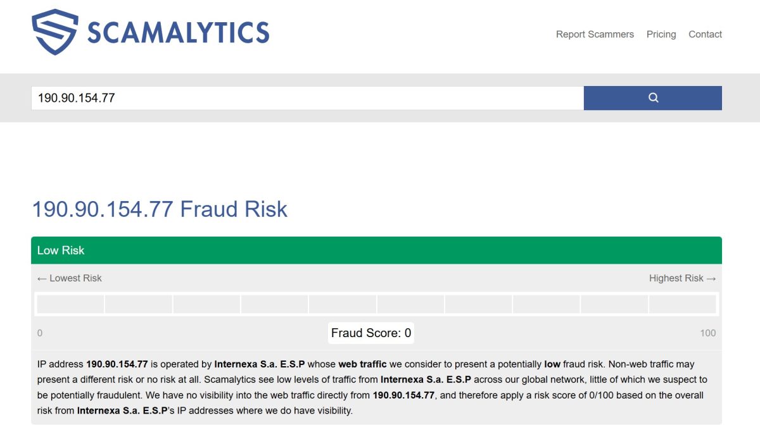Click bold 190.90.154.77 text in the description

[118, 364]
